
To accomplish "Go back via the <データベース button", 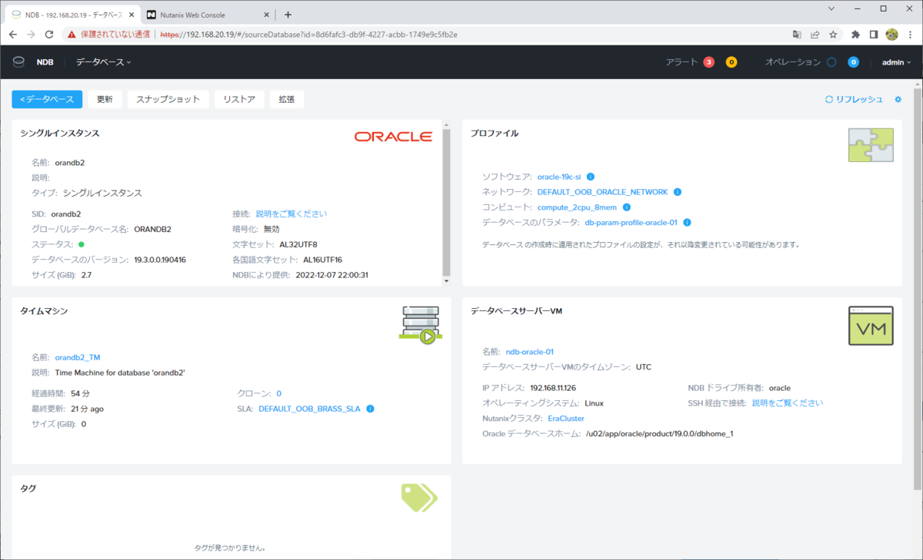I will tap(47, 99).
